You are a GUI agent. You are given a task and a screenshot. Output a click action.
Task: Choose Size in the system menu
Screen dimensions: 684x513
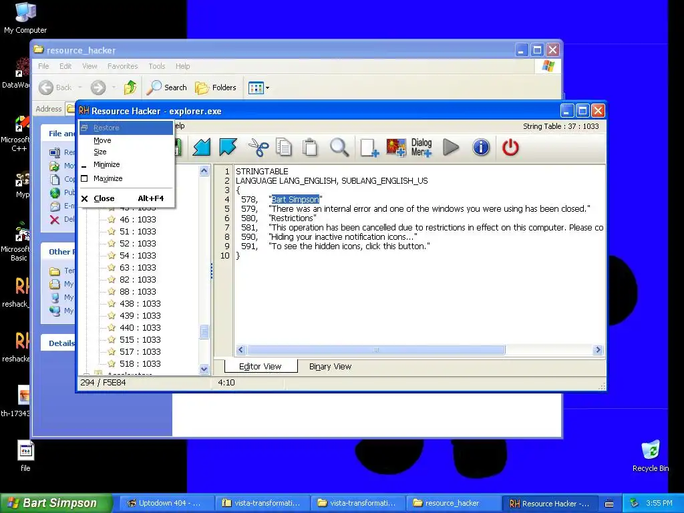[x=126, y=152]
